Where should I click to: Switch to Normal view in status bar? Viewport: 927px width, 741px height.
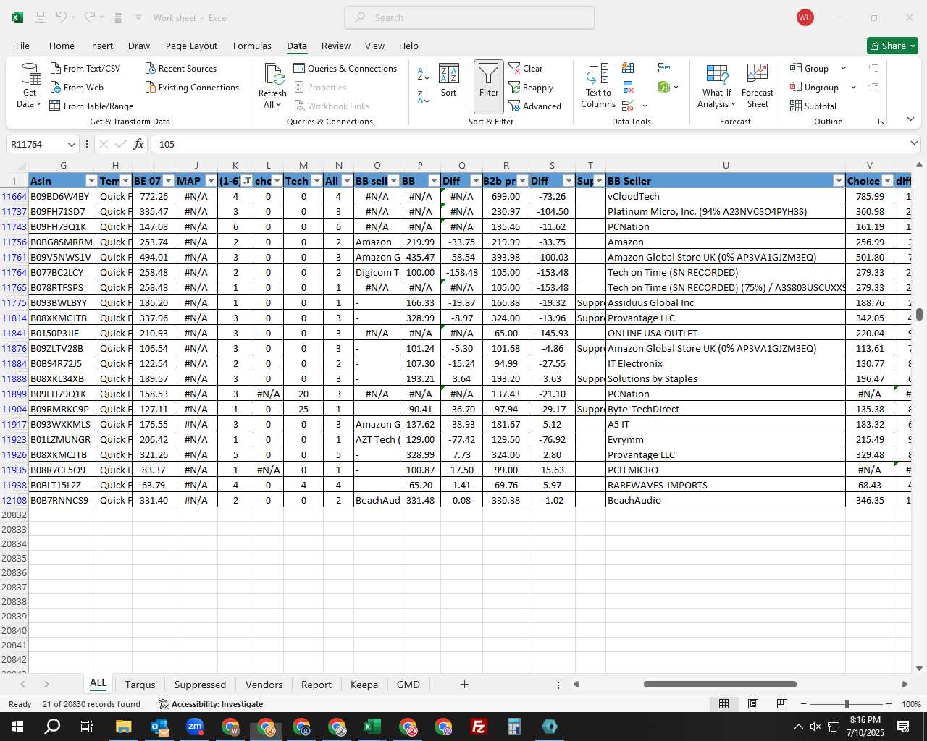click(723, 704)
